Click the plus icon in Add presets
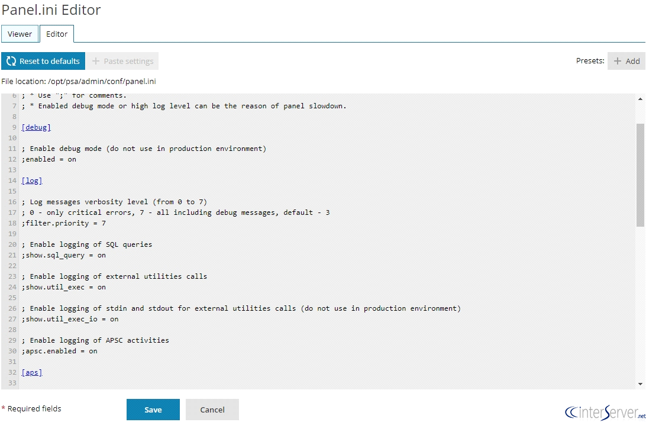The image size is (646, 422). pyautogui.click(x=617, y=61)
